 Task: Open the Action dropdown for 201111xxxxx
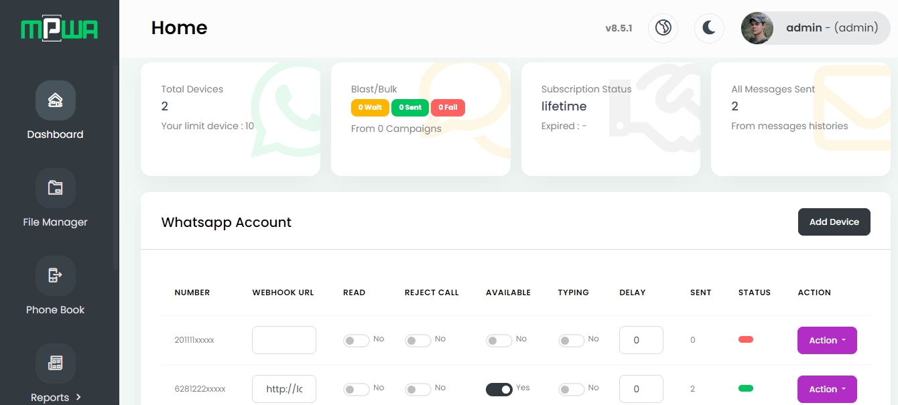(827, 340)
